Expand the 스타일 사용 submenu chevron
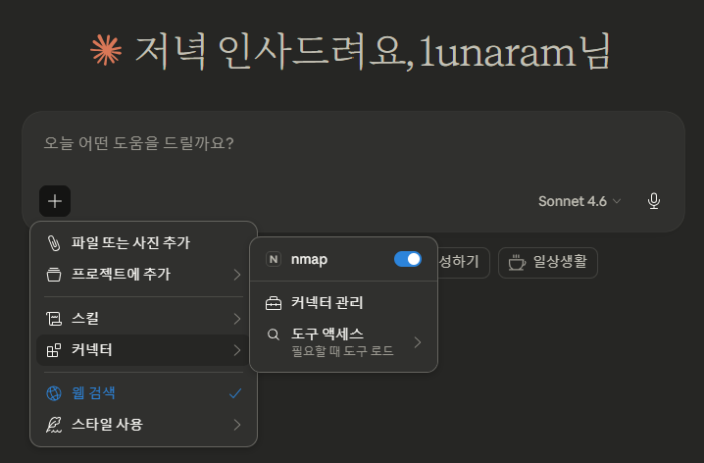The width and height of the screenshot is (704, 463). click(236, 425)
